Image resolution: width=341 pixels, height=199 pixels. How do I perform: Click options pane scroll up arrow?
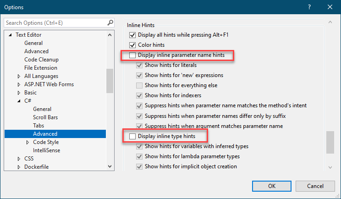[330, 22]
